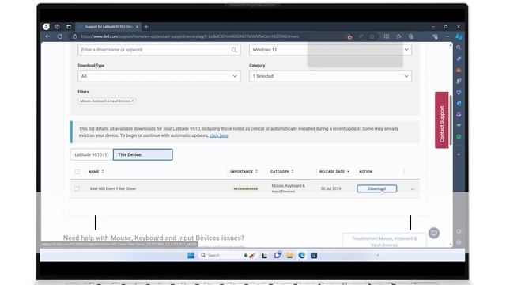Open a new browser tab
Viewport: 506px width, 285px height.
pos(146,27)
